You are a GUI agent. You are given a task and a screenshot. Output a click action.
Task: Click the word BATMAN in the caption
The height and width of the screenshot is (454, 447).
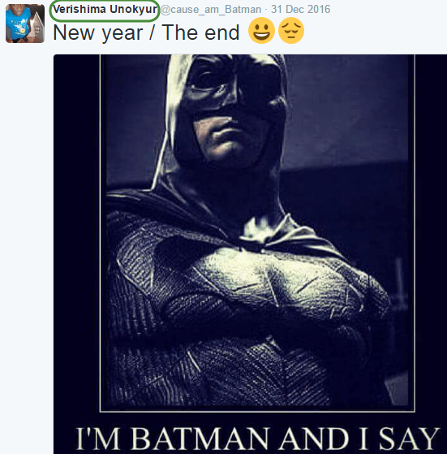pyautogui.click(x=200, y=439)
